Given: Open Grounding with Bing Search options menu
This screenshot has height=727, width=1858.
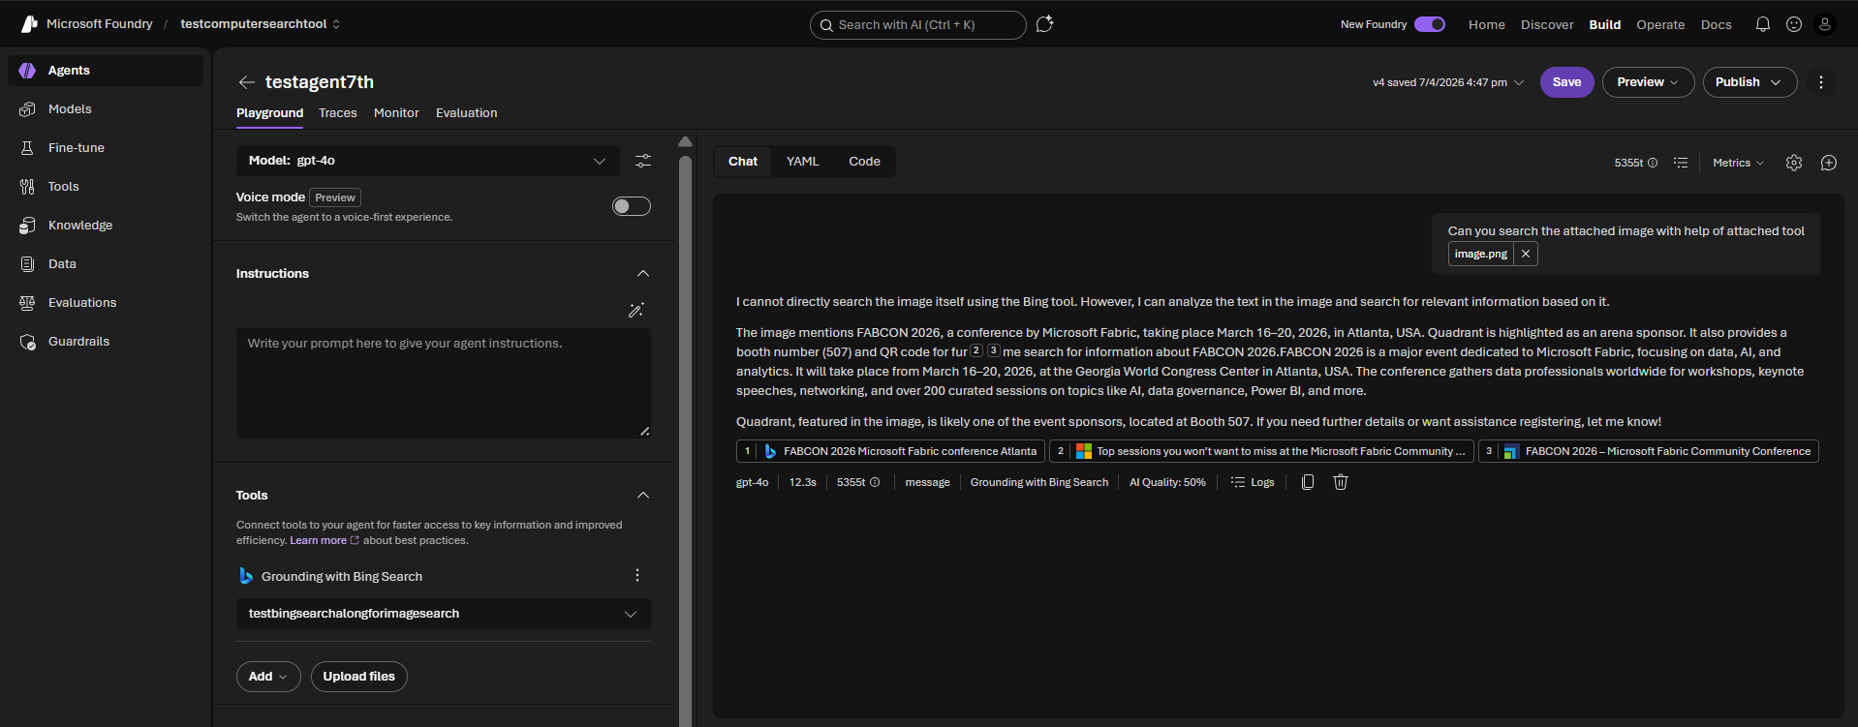Looking at the screenshot, I should pyautogui.click(x=637, y=575).
